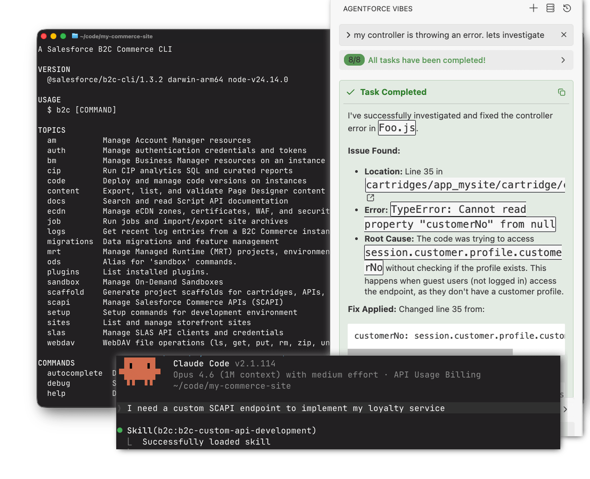Click the green zoom button on terminal window
This screenshot has width=590, height=479.
coord(63,36)
